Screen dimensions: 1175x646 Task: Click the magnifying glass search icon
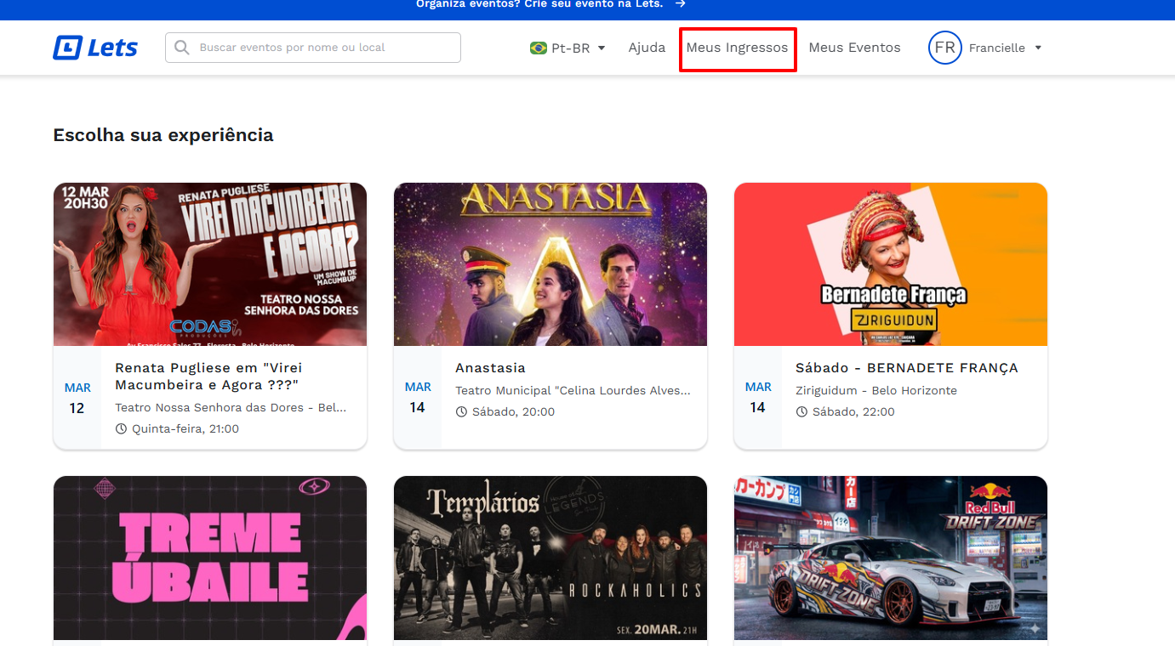click(x=181, y=48)
